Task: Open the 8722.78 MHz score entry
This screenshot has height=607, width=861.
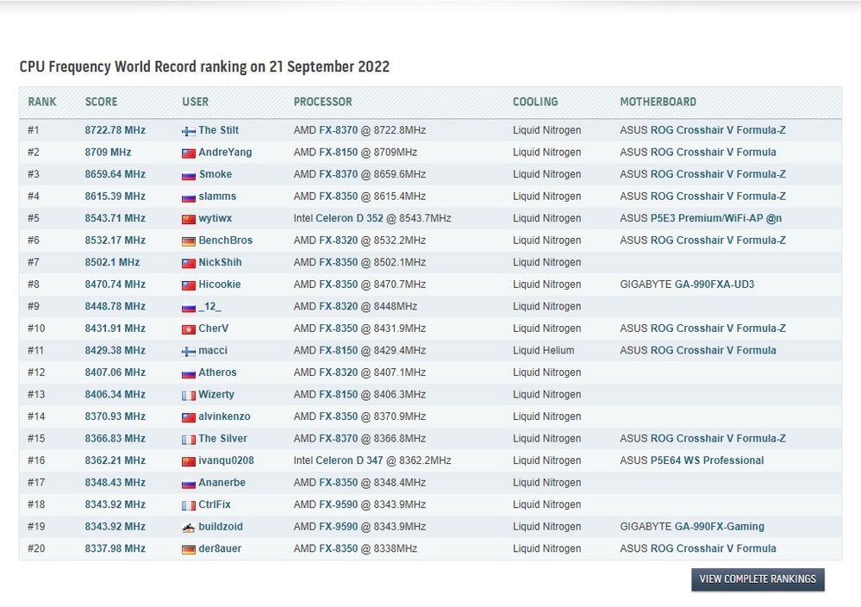Action: [115, 130]
